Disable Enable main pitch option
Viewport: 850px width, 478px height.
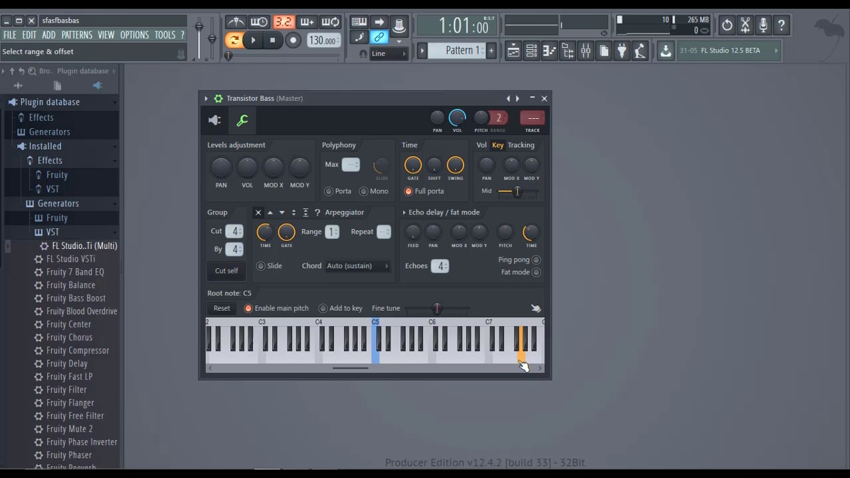pyautogui.click(x=248, y=308)
